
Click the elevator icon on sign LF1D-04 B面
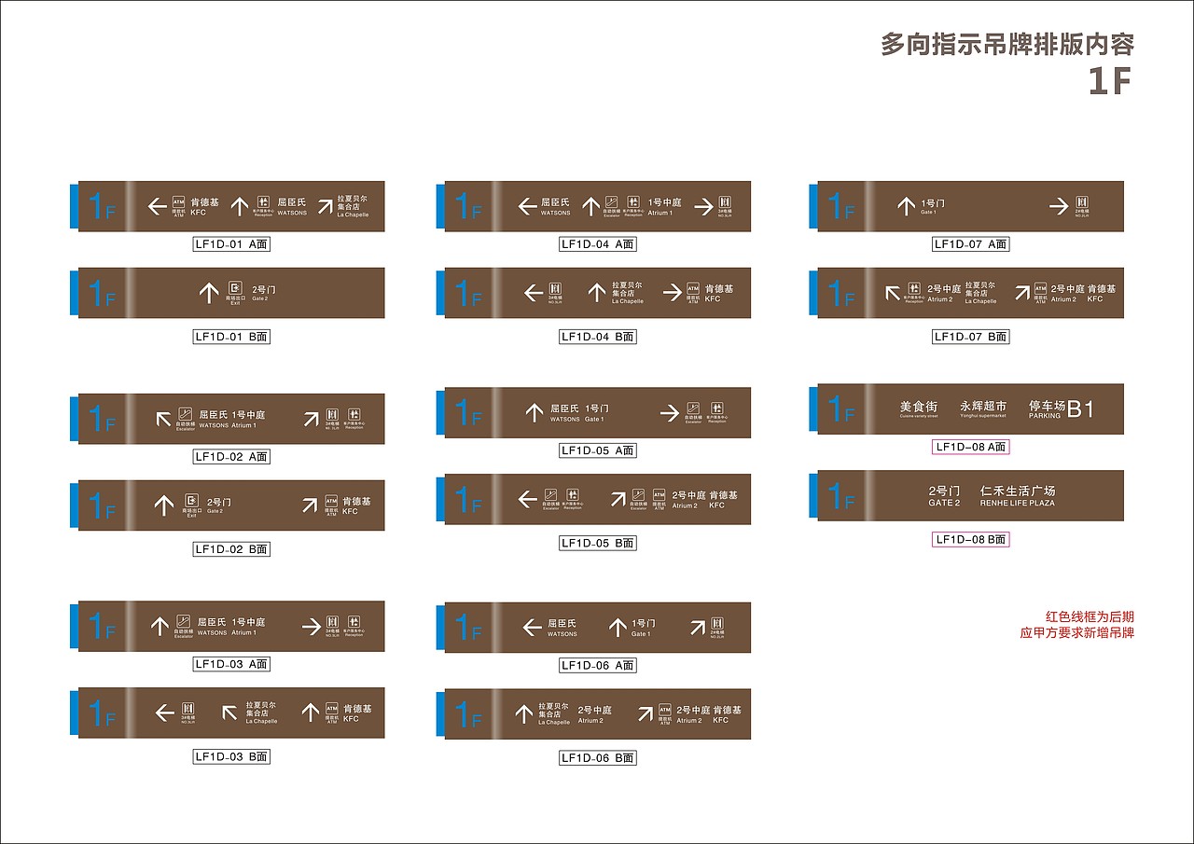point(554,288)
